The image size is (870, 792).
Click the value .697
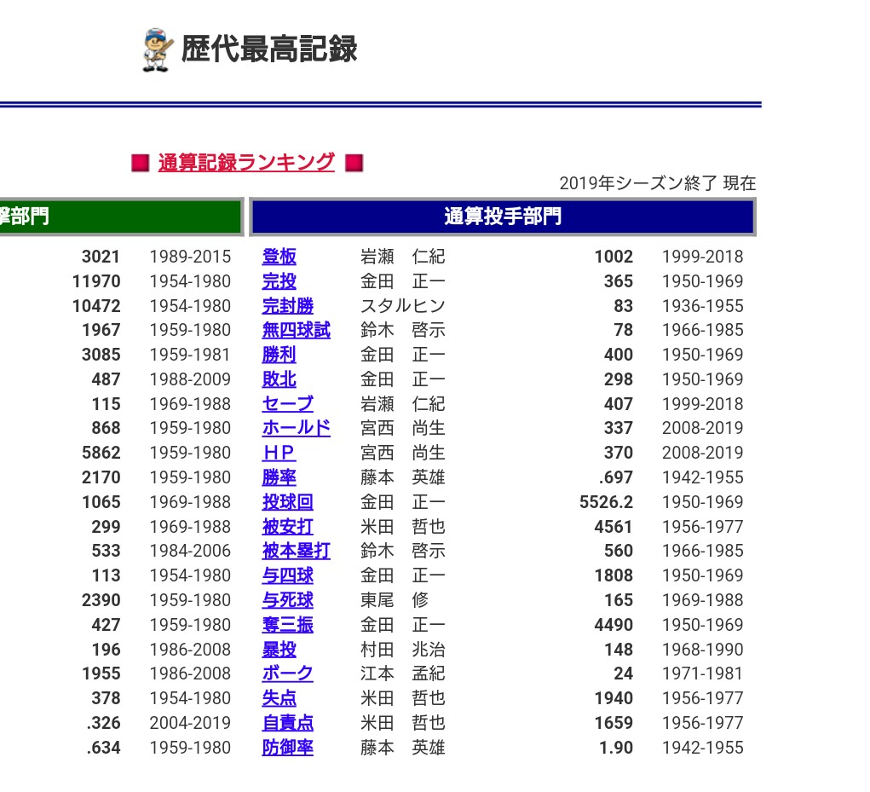click(616, 477)
